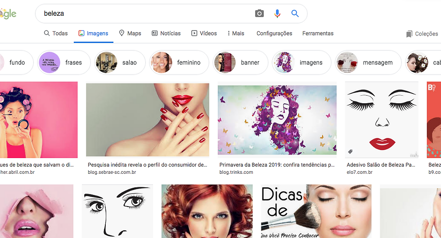The image size is (441, 238).
Task: Open Configurações menu
Action: [x=274, y=33]
